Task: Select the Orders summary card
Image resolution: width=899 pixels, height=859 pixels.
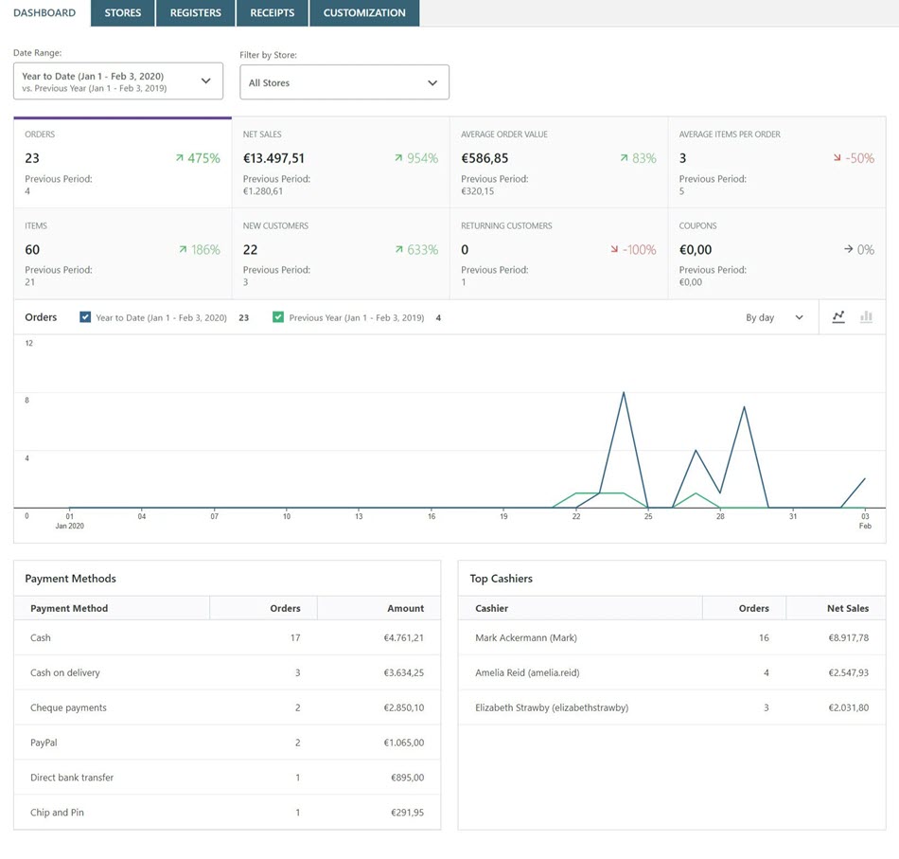Action: coord(123,162)
